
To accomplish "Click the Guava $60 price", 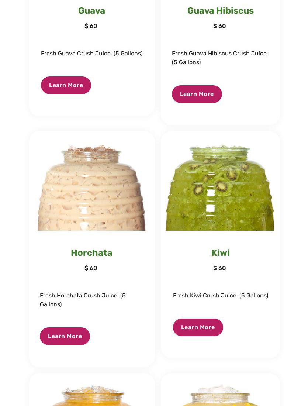I will (91, 26).
